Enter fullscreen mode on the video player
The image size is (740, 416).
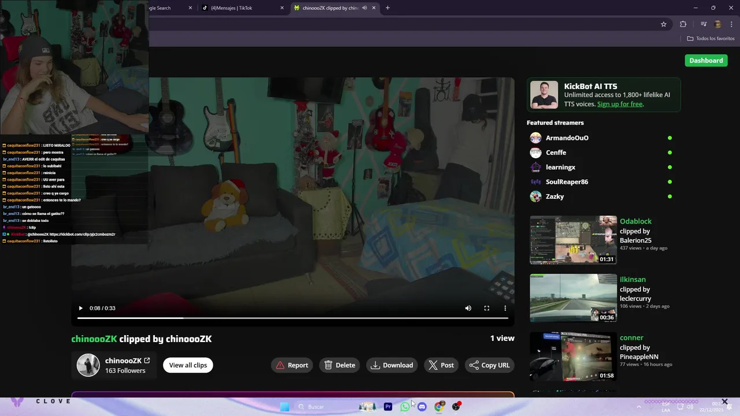click(x=487, y=308)
